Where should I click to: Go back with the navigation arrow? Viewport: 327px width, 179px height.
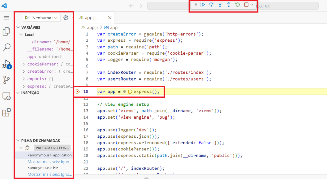coord(131,6)
